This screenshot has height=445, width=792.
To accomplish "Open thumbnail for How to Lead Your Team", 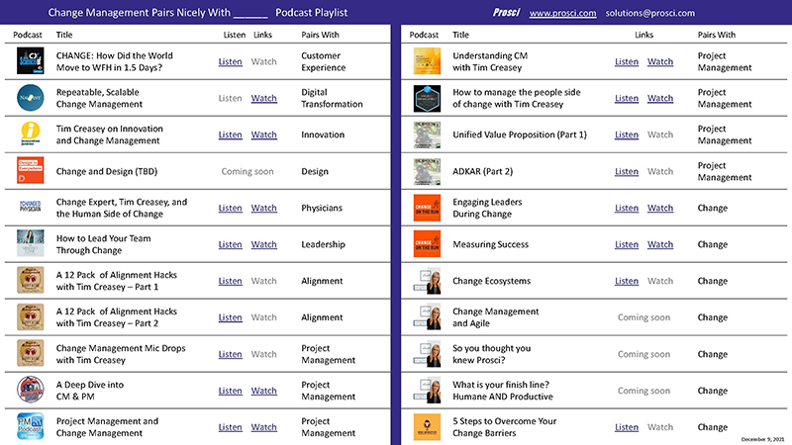I will (32, 244).
